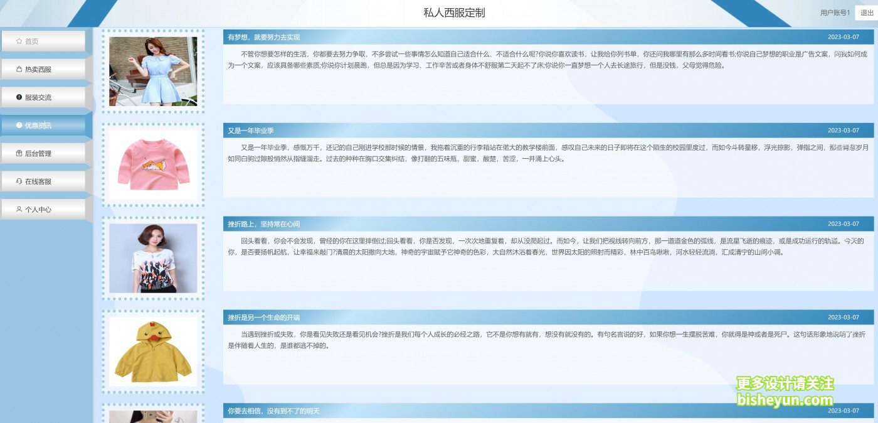The height and width of the screenshot is (423, 878).
Task: Click the 退出 logout button
Action: (x=867, y=13)
